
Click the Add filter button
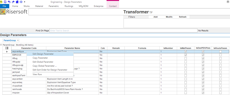click(155, 17)
